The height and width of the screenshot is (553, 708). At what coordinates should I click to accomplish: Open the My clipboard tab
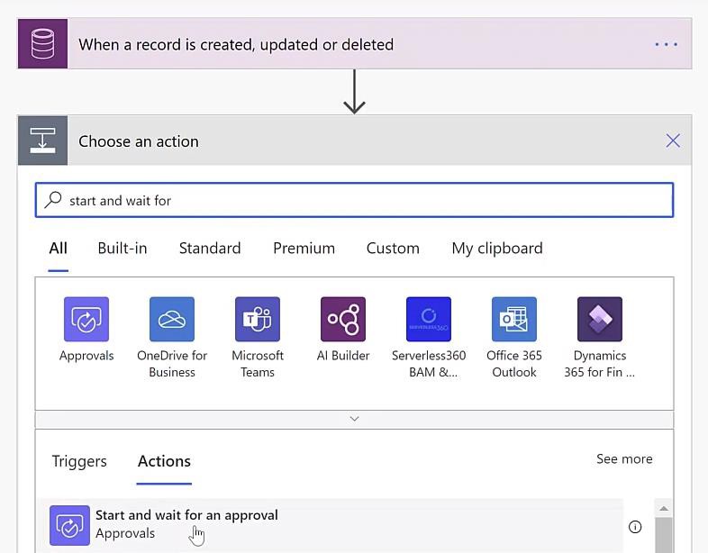click(x=497, y=249)
